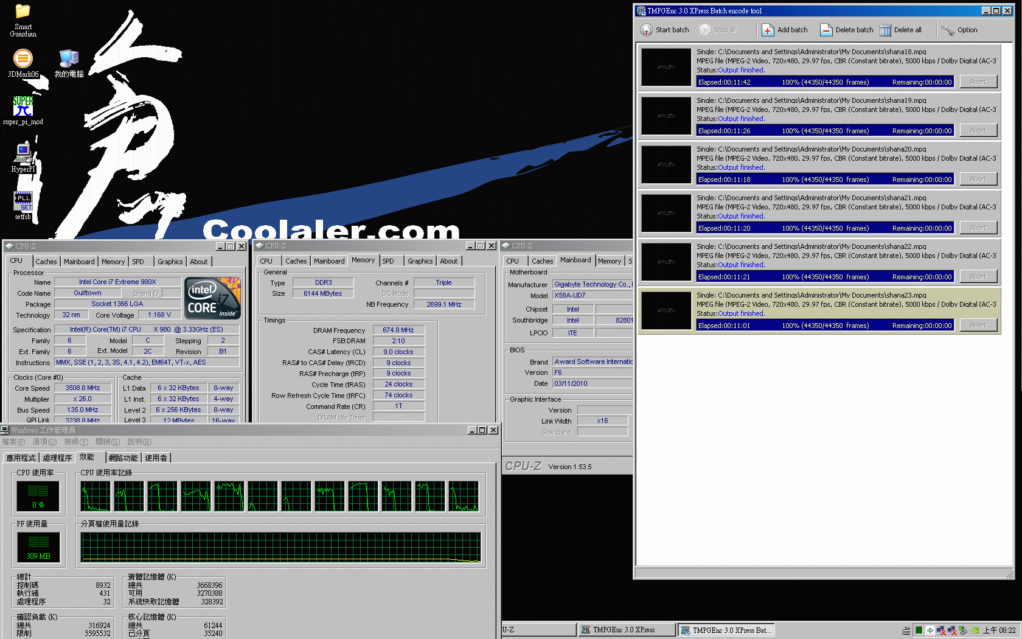Screen dimensions: 1022x639
Task: Switch to 網路功能 tab in Task Manager
Action: 123,458
